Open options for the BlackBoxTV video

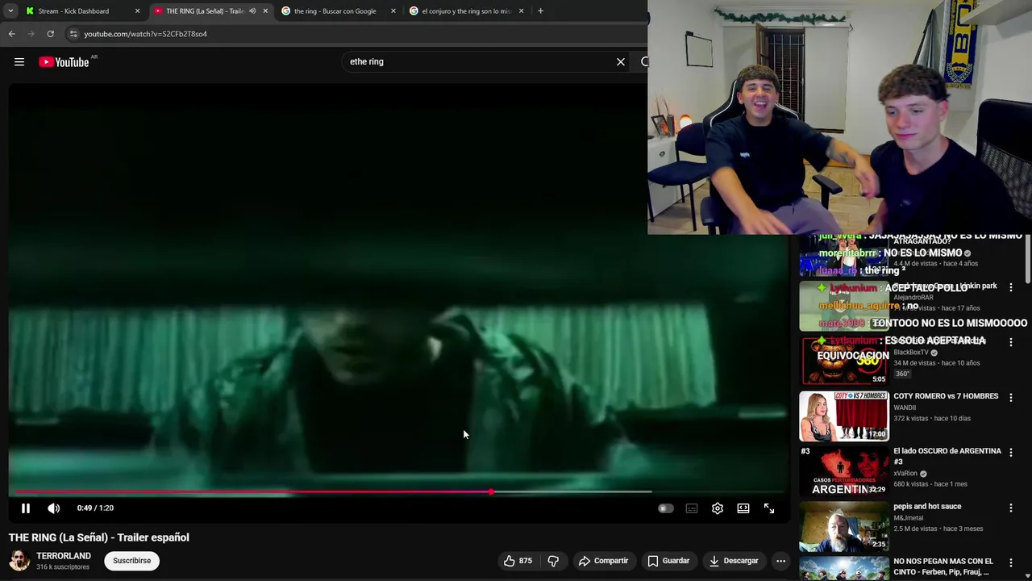click(1010, 342)
